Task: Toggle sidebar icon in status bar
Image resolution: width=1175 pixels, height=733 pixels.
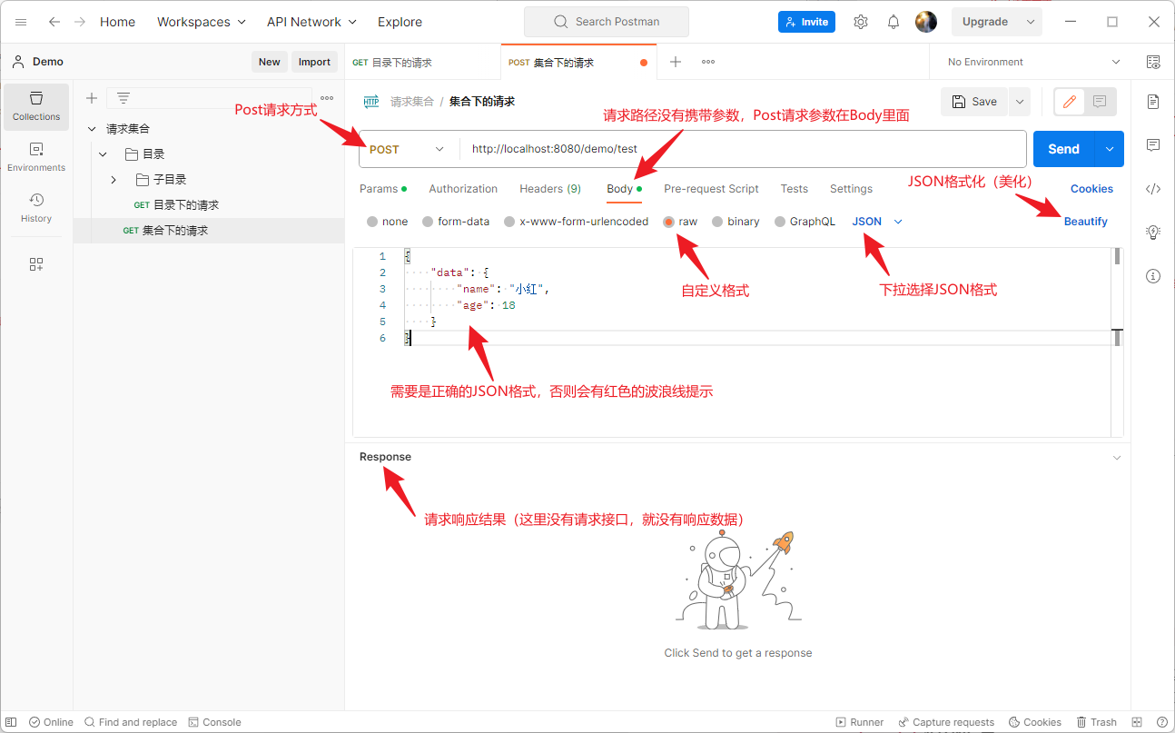Action: point(13,722)
